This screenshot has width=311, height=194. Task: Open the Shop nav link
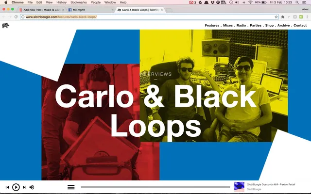(x=269, y=25)
